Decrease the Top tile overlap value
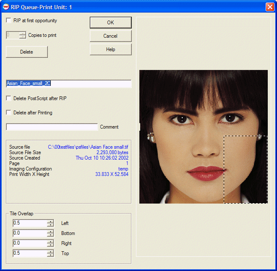277x271 pixels. click(50, 256)
